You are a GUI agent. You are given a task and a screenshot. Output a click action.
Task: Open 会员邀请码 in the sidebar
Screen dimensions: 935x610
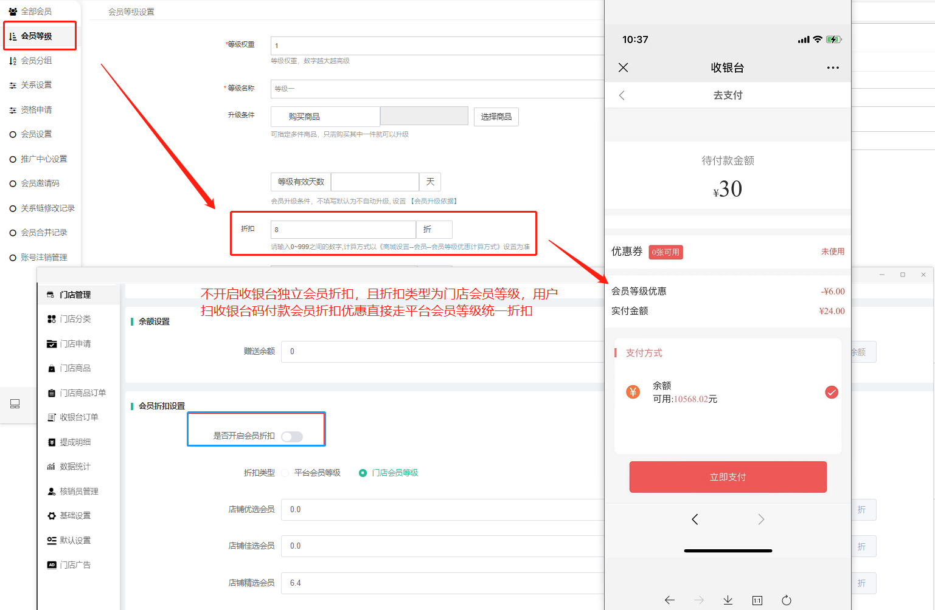pos(40,183)
